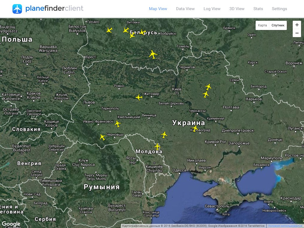Zoom out with the minus button
Screen dimensions: 304x228
pyautogui.click(x=297, y=33)
